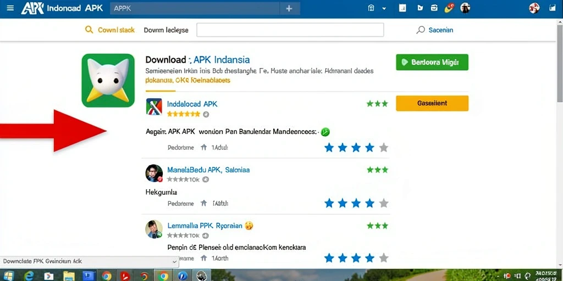Click the orange 'Gaseiient' button

[x=432, y=103]
